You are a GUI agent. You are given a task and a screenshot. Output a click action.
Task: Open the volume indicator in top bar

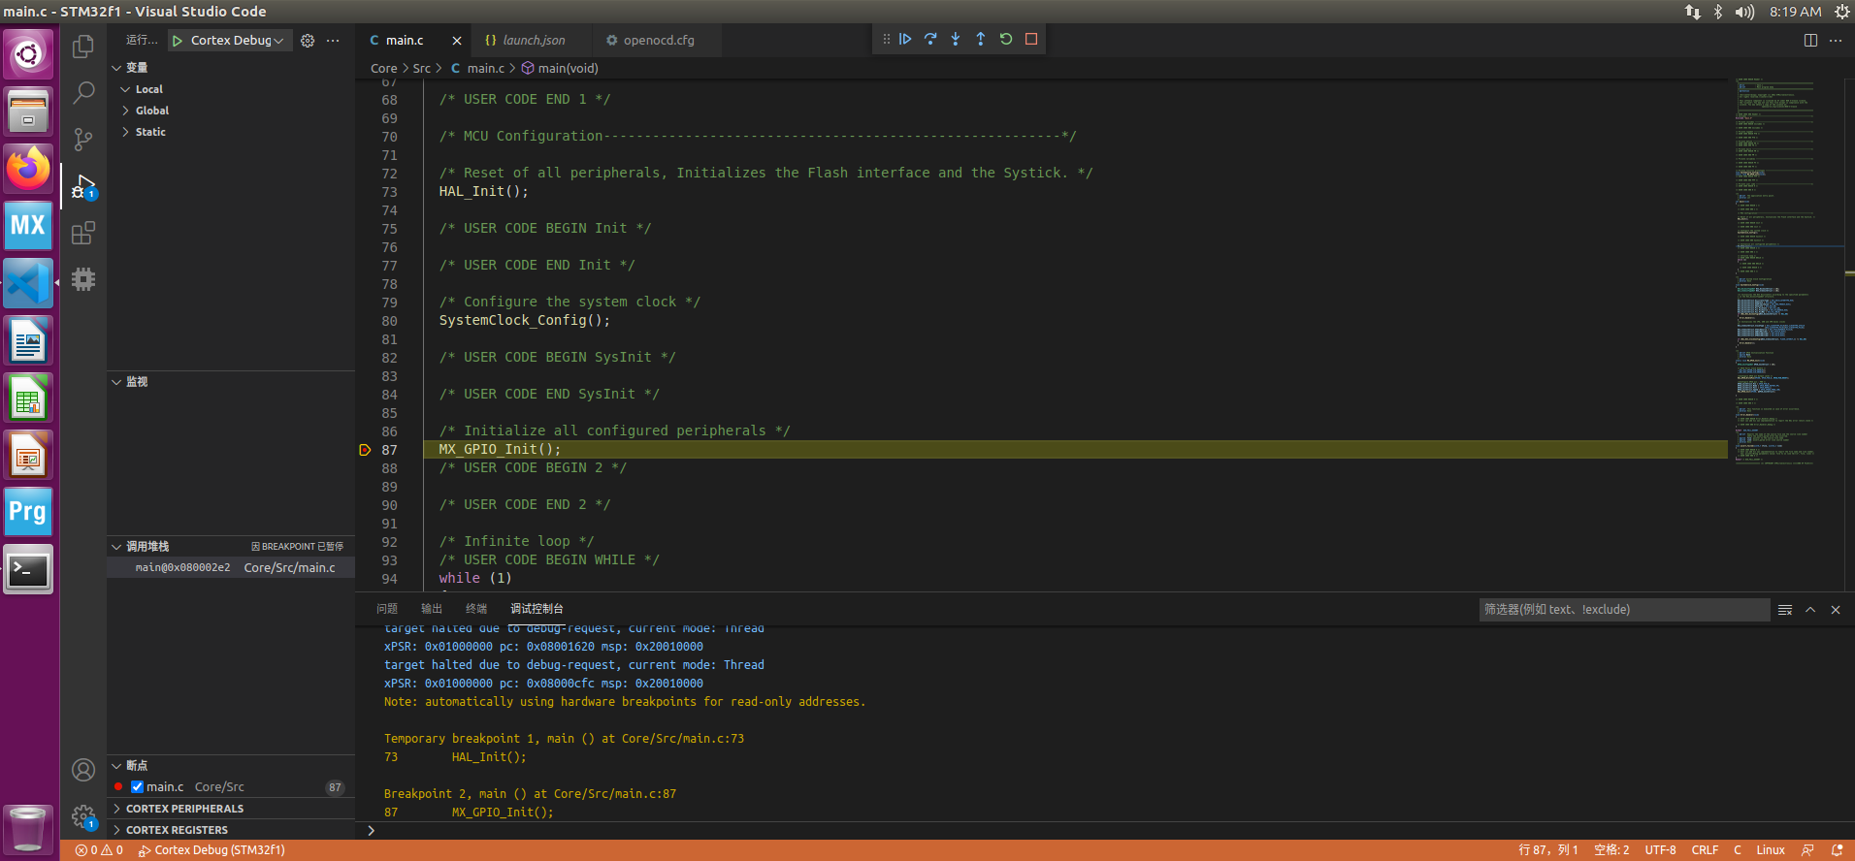[x=1744, y=12]
